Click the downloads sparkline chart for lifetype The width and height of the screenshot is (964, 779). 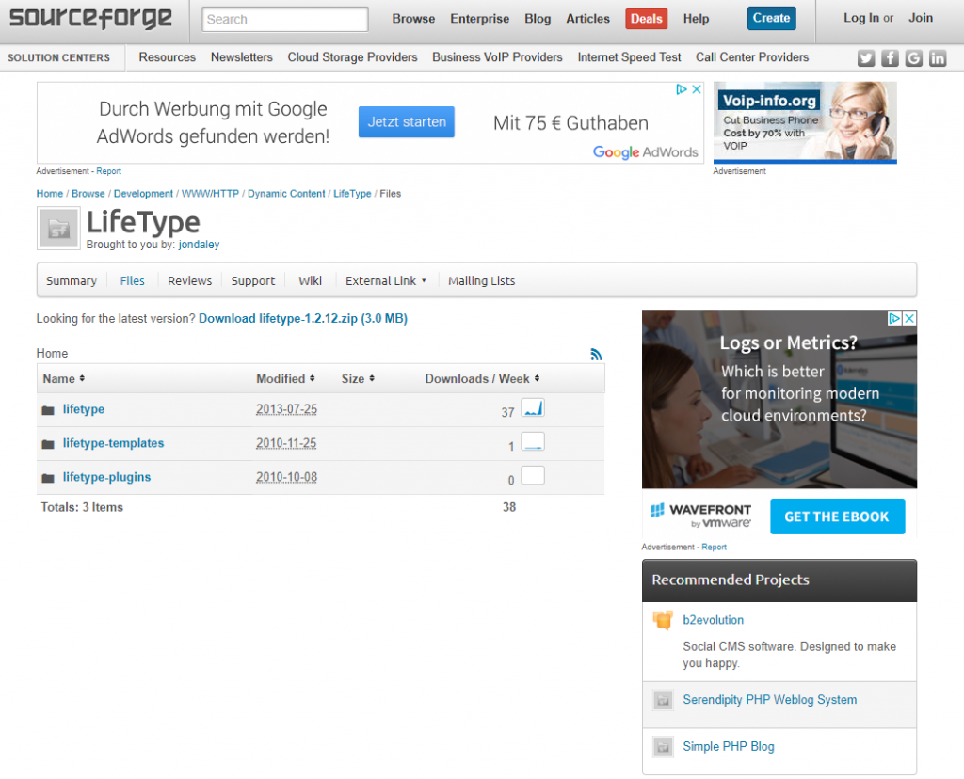tap(532, 408)
